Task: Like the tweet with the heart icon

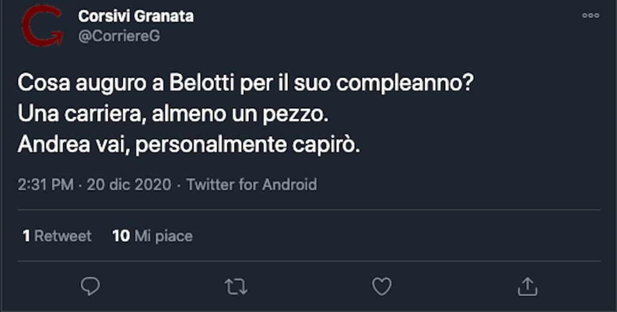Action: pyautogui.click(x=381, y=287)
